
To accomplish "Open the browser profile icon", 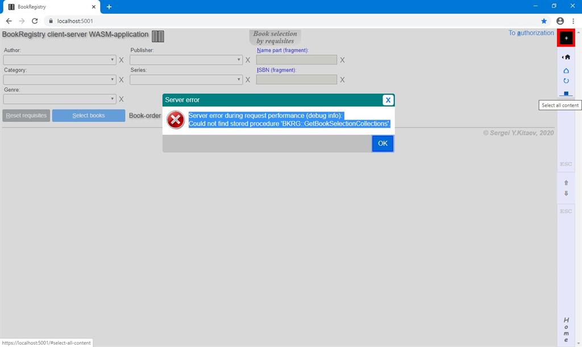I will click(x=559, y=20).
